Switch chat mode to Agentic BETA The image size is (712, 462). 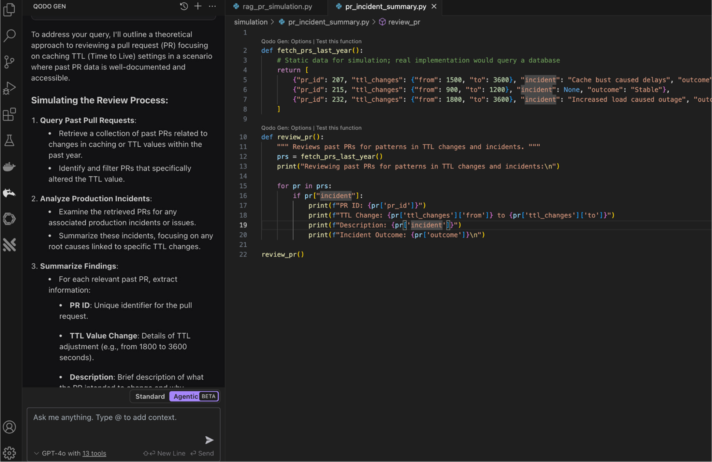point(194,396)
